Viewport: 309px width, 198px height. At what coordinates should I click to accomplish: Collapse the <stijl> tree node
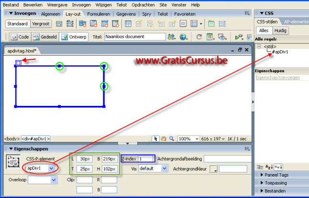tap(259, 46)
